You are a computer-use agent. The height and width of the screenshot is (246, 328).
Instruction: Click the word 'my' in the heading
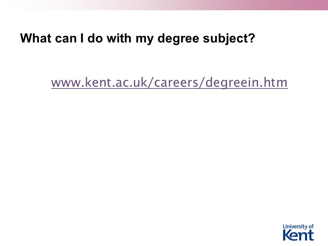144,40
